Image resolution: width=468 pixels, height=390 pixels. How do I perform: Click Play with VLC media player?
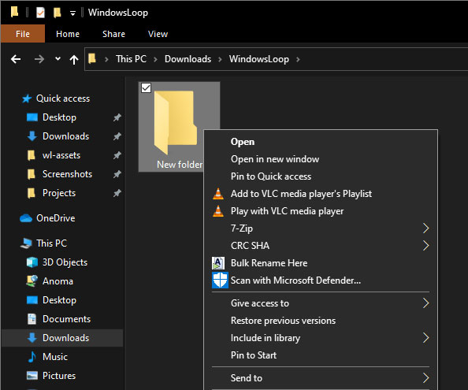point(321,211)
